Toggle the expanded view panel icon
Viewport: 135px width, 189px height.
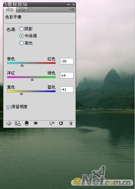point(18,123)
